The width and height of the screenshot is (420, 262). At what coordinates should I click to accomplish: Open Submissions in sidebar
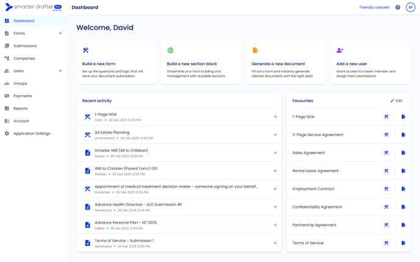coord(34,46)
